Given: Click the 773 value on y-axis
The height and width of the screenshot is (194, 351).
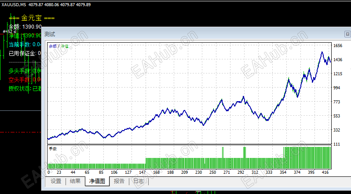Looking at the screenshot, I should pyautogui.click(x=336, y=102).
